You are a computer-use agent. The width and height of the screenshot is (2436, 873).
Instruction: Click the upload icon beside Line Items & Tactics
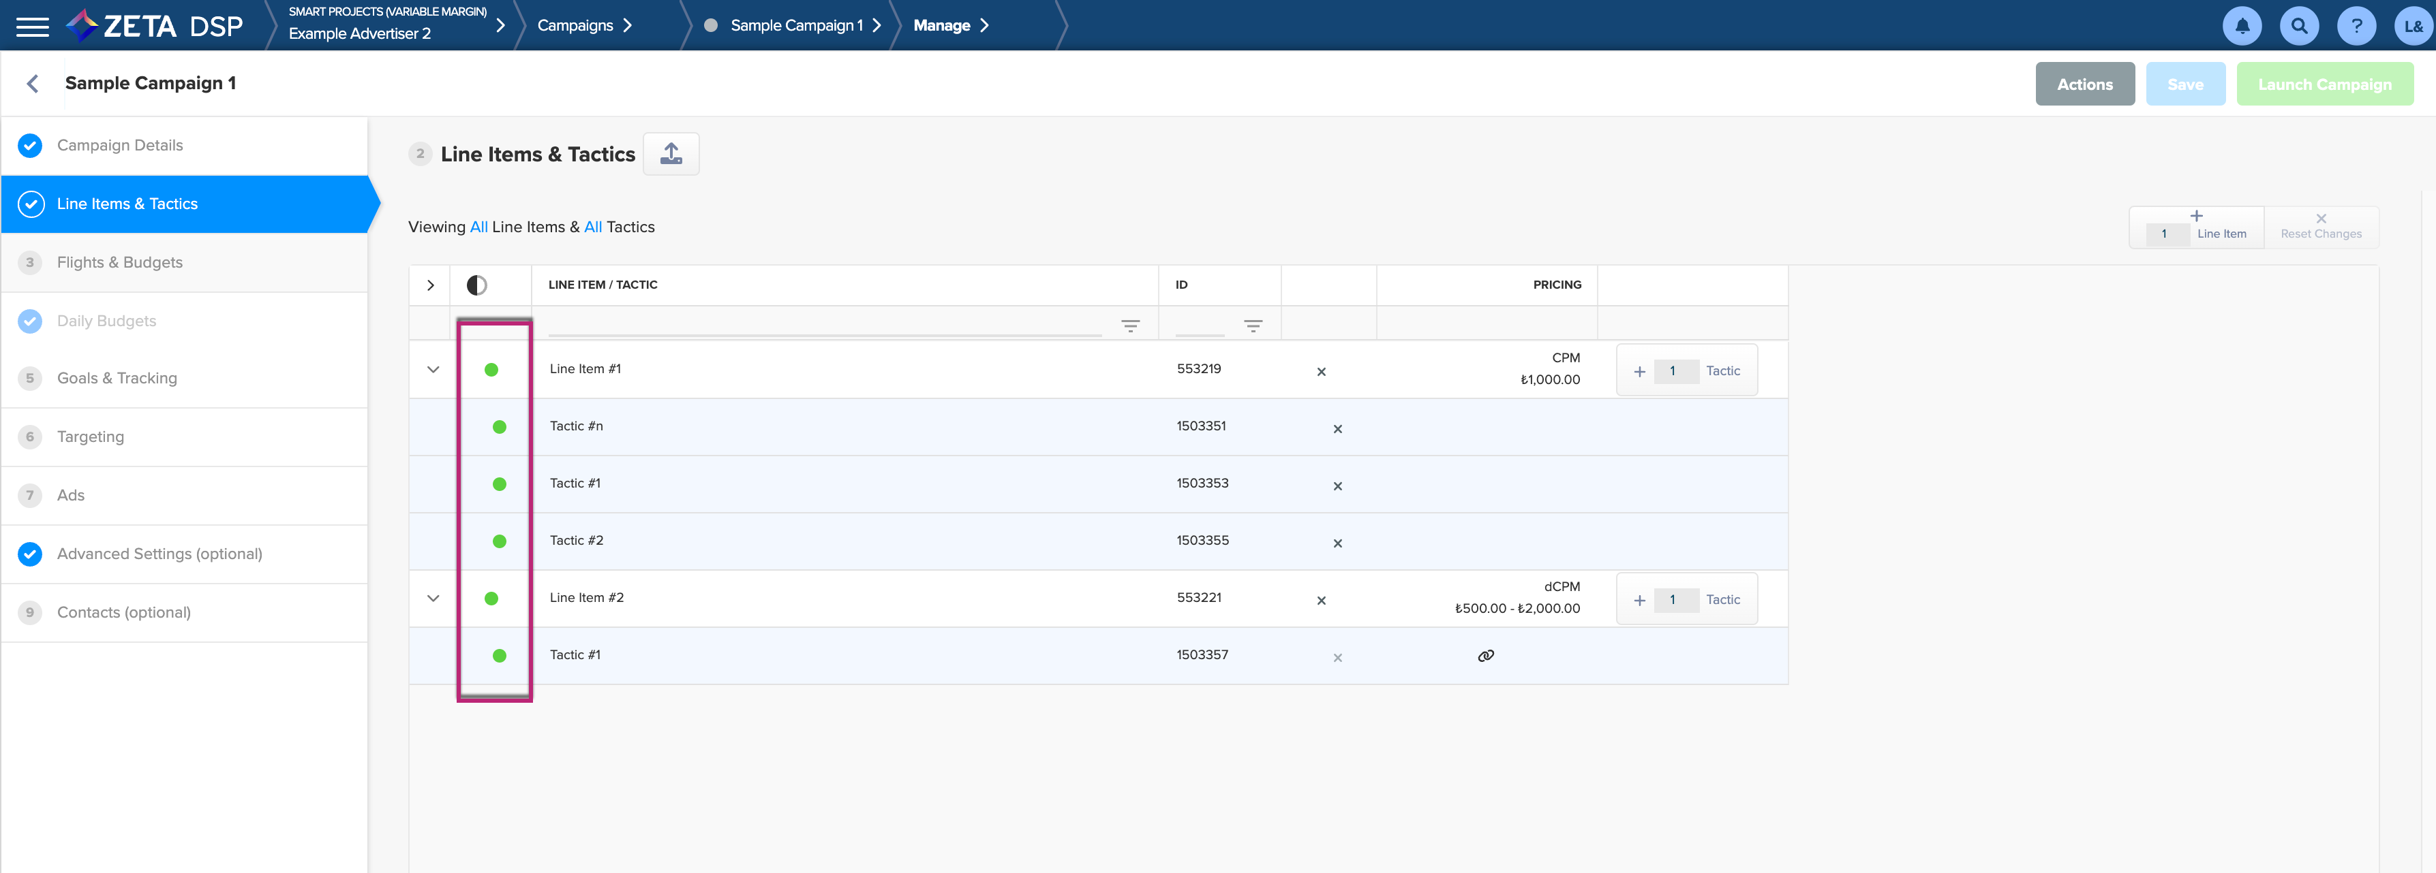(671, 154)
